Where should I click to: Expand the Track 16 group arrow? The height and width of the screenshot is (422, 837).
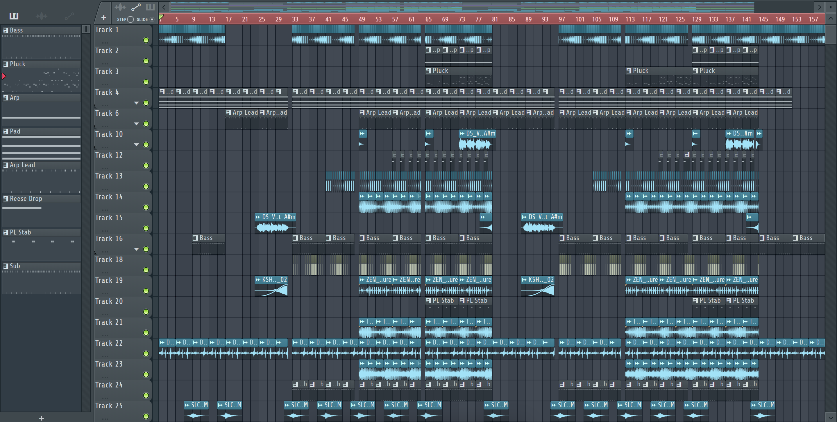(x=137, y=249)
